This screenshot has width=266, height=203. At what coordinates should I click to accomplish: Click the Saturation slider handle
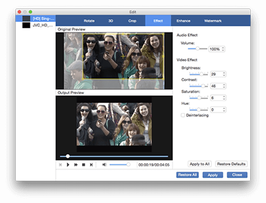tap(199, 98)
